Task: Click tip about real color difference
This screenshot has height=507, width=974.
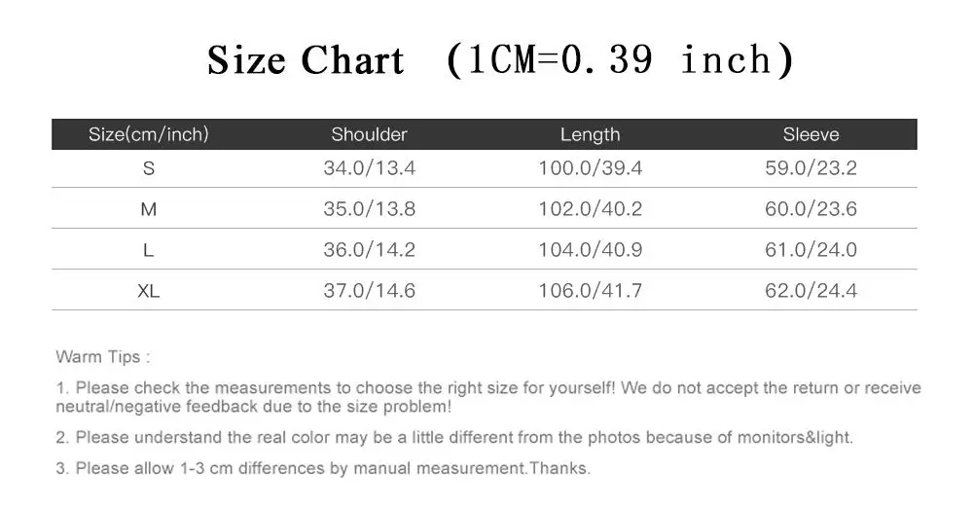Action: click(x=454, y=437)
